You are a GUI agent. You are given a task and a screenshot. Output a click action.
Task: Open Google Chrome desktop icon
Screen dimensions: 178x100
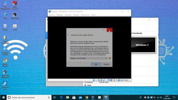pyautogui.click(x=5, y=62)
